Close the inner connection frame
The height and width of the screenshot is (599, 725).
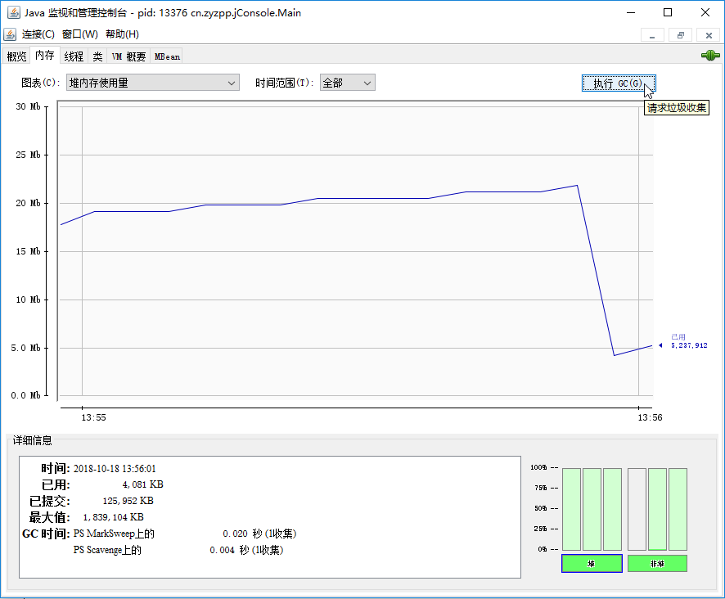(x=708, y=35)
